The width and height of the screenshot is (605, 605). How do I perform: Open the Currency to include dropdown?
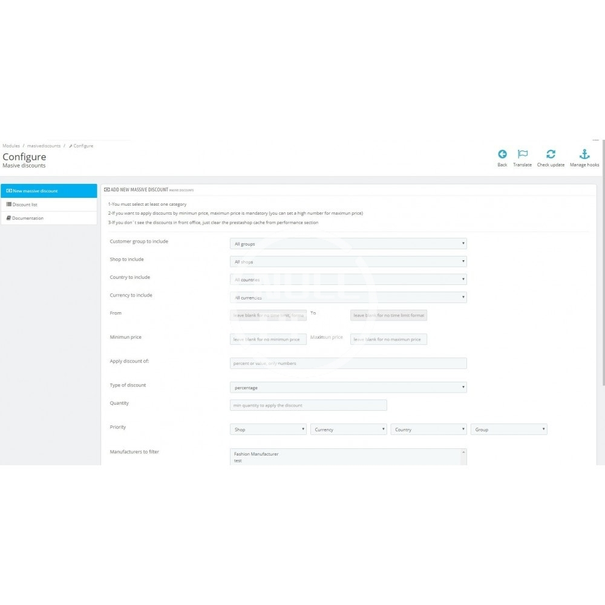tap(348, 298)
